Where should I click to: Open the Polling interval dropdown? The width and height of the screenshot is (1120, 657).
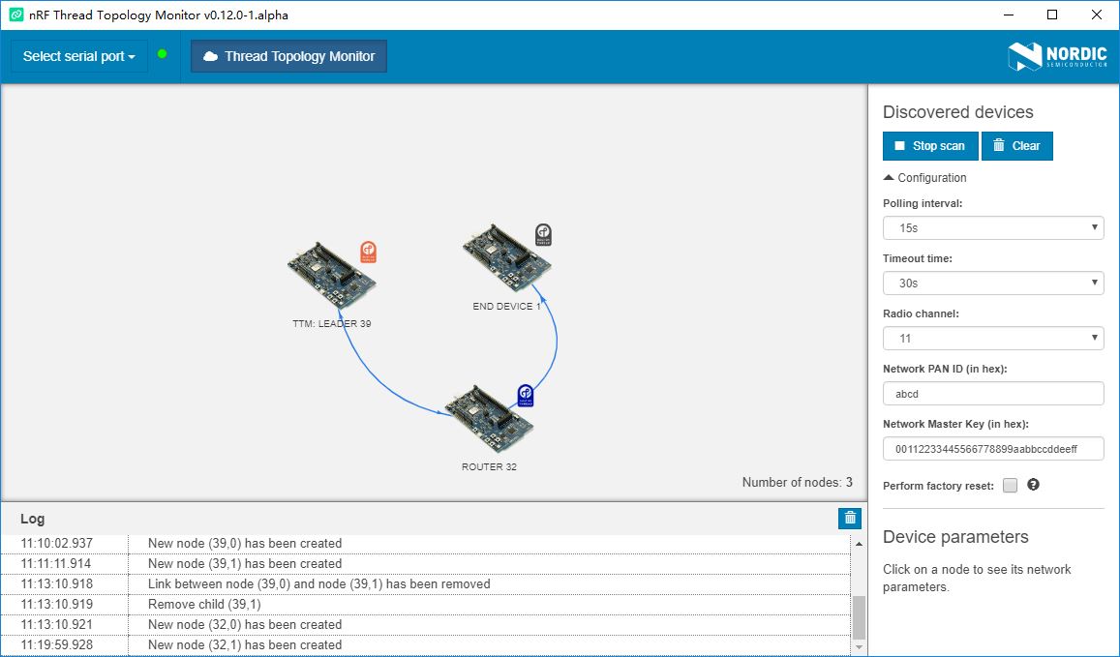click(x=993, y=227)
